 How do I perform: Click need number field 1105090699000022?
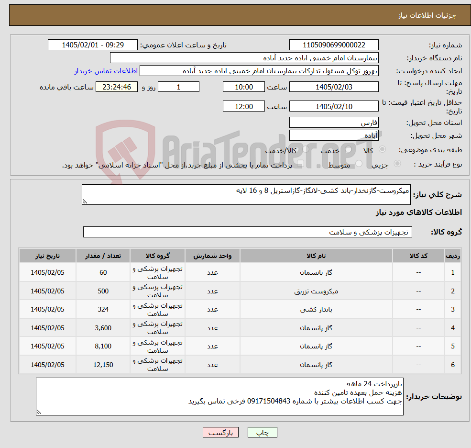point(334,45)
